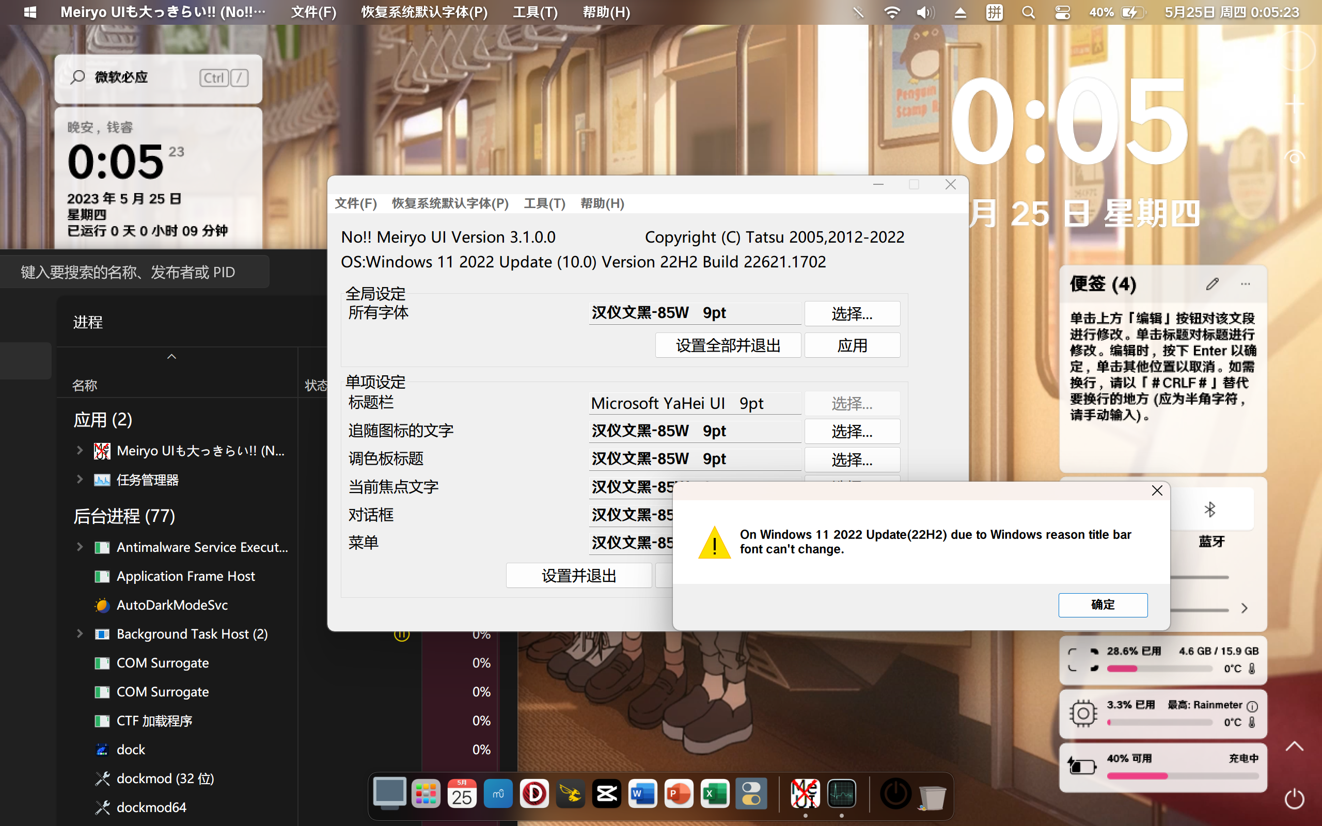The height and width of the screenshot is (826, 1322).
Task: Open the blue MuseScore dock icon
Action: (x=498, y=793)
